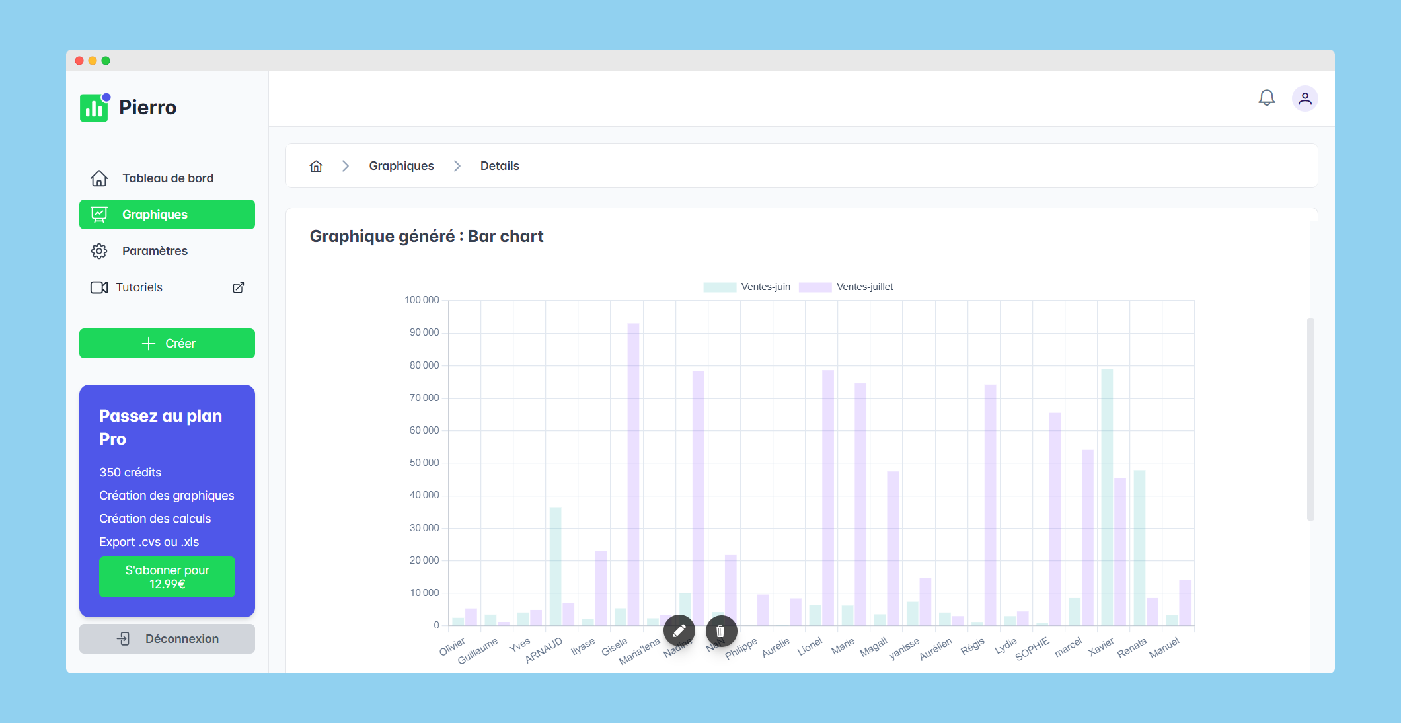Go to Tableau de bord menu
The height and width of the screenshot is (723, 1401).
click(x=167, y=178)
